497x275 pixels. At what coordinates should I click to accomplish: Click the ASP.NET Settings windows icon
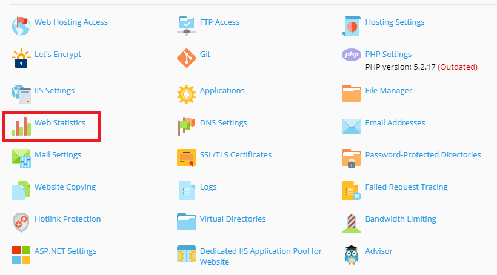(21, 254)
